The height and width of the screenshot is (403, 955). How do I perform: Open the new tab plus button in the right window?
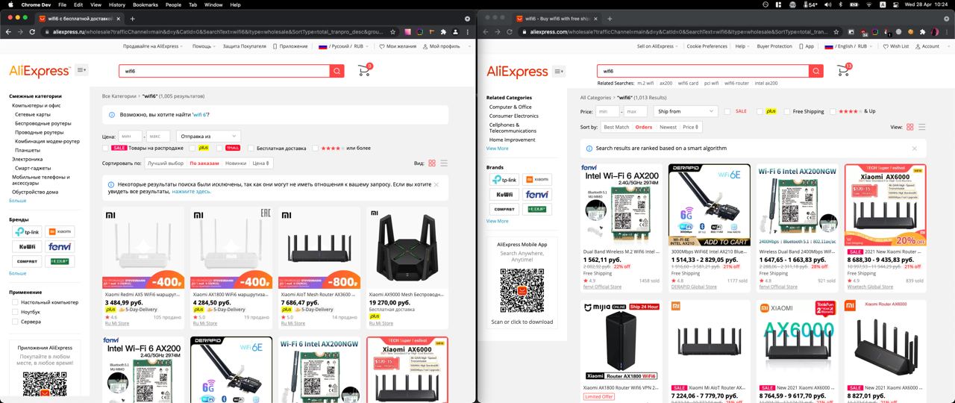610,18
